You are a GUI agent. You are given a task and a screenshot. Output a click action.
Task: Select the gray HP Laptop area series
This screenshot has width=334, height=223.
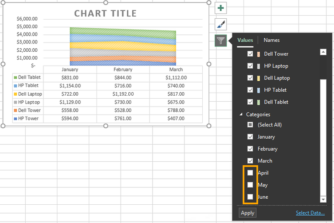(x=123, y=53)
